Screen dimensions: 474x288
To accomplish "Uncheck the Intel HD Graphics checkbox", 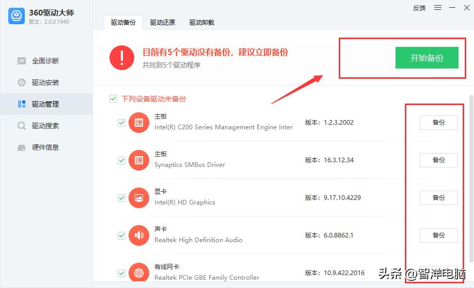I will (x=121, y=198).
